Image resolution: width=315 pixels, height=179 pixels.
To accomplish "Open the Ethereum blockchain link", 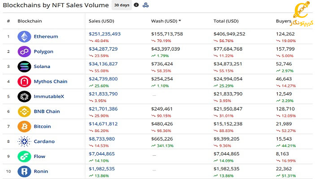I will click(x=46, y=37).
